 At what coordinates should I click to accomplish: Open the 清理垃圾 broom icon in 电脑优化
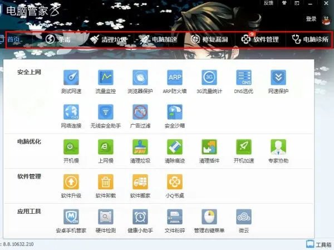tap(140, 147)
